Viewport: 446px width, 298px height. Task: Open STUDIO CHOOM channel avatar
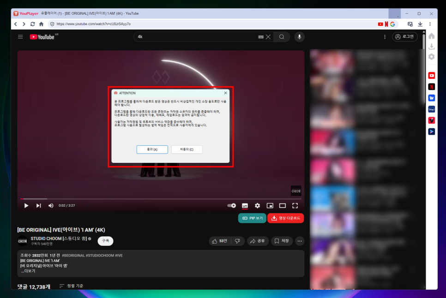point(23,241)
